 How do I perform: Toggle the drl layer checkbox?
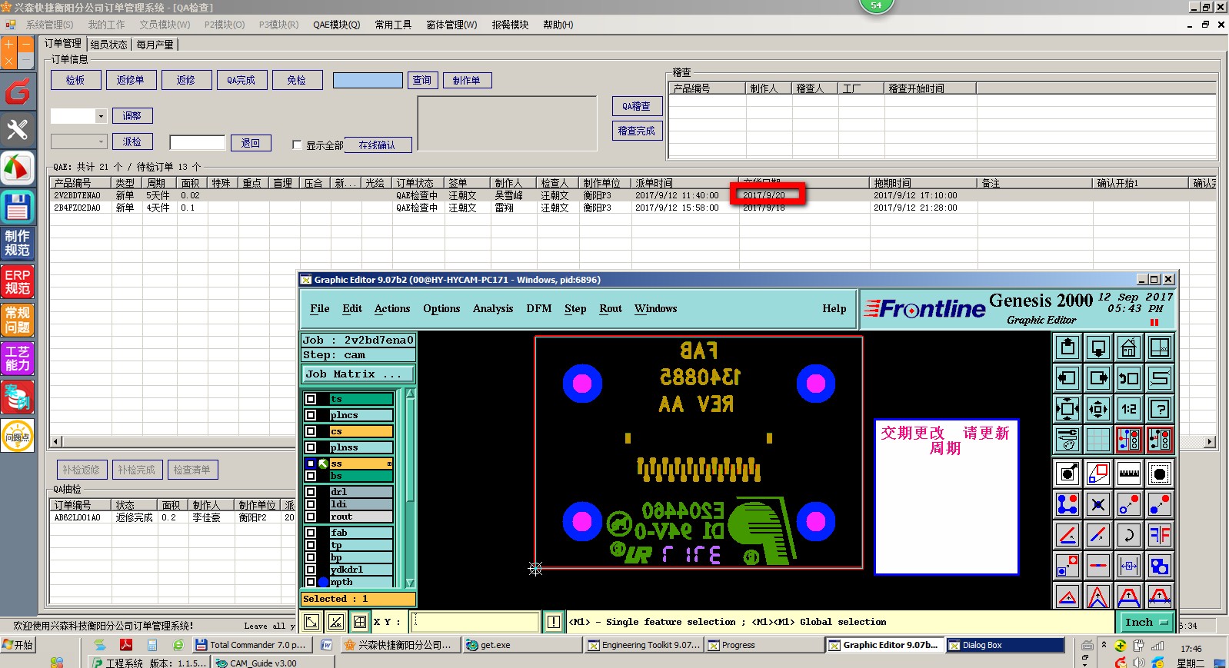(x=311, y=492)
